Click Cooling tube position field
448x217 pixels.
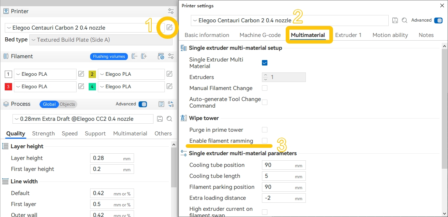click(x=284, y=165)
